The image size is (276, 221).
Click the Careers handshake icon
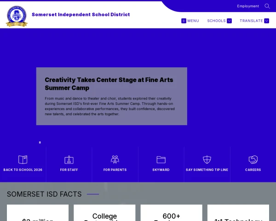tap(253, 159)
